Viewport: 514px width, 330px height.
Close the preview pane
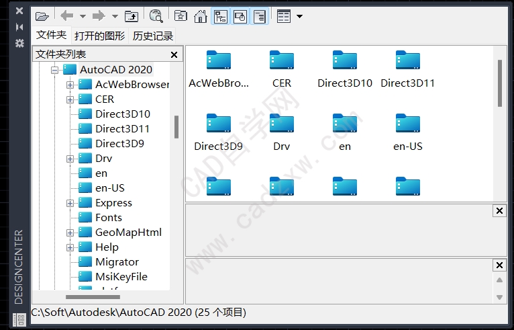coord(500,211)
